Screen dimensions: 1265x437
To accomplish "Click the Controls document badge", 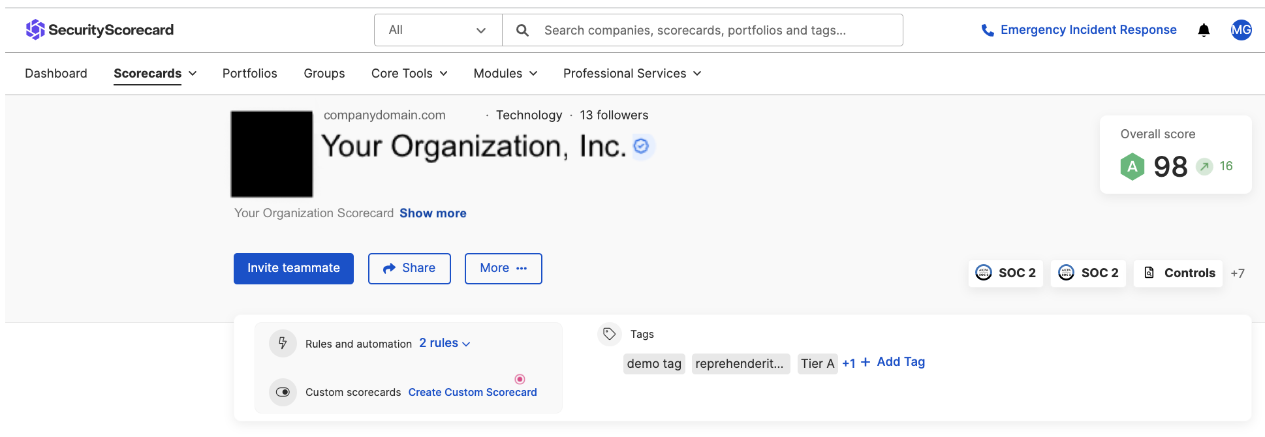I will point(1178,273).
